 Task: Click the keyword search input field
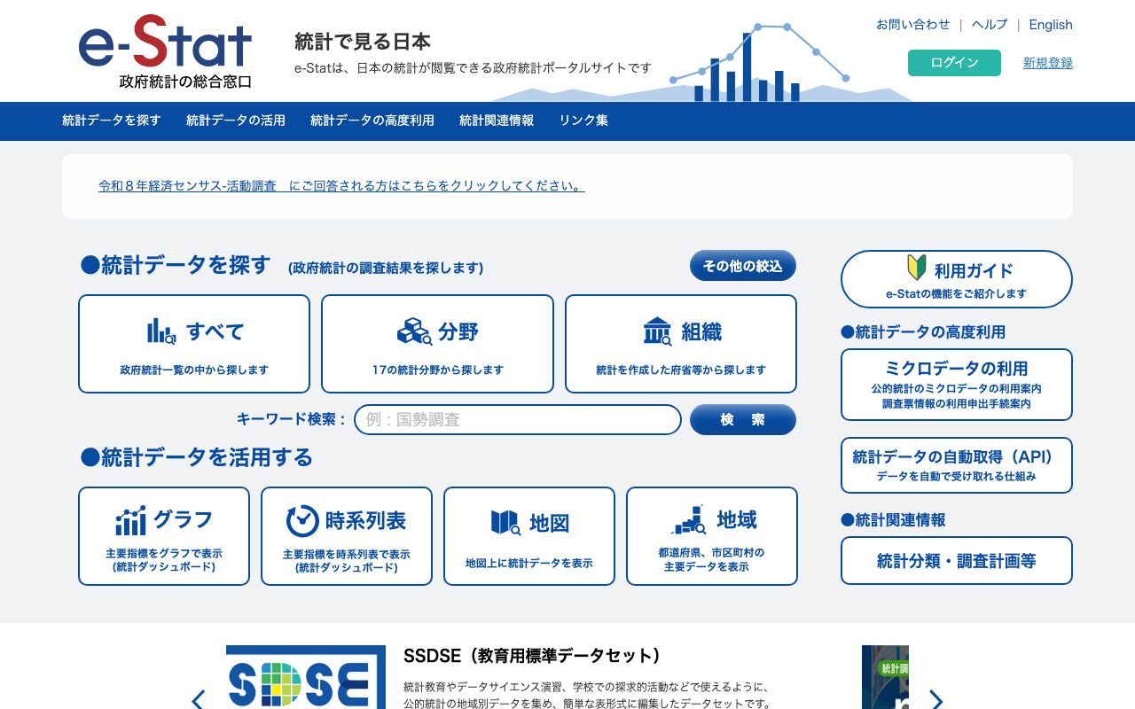click(x=515, y=419)
